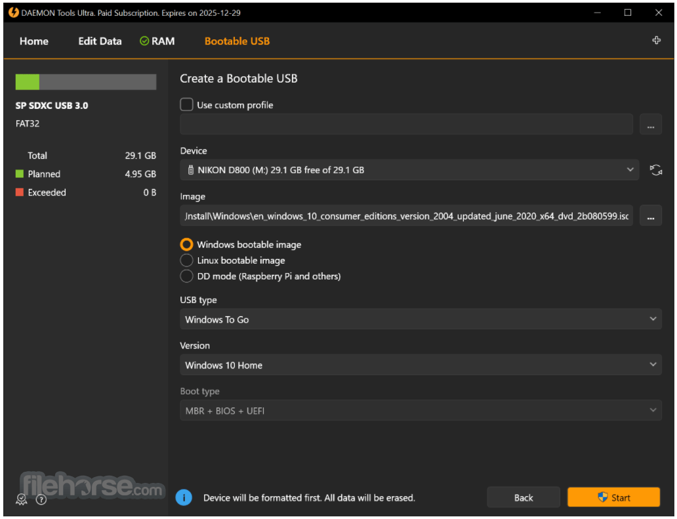This screenshot has width=677, height=519.
Task: Enable the Use custom profile checkbox
Action: (x=186, y=104)
